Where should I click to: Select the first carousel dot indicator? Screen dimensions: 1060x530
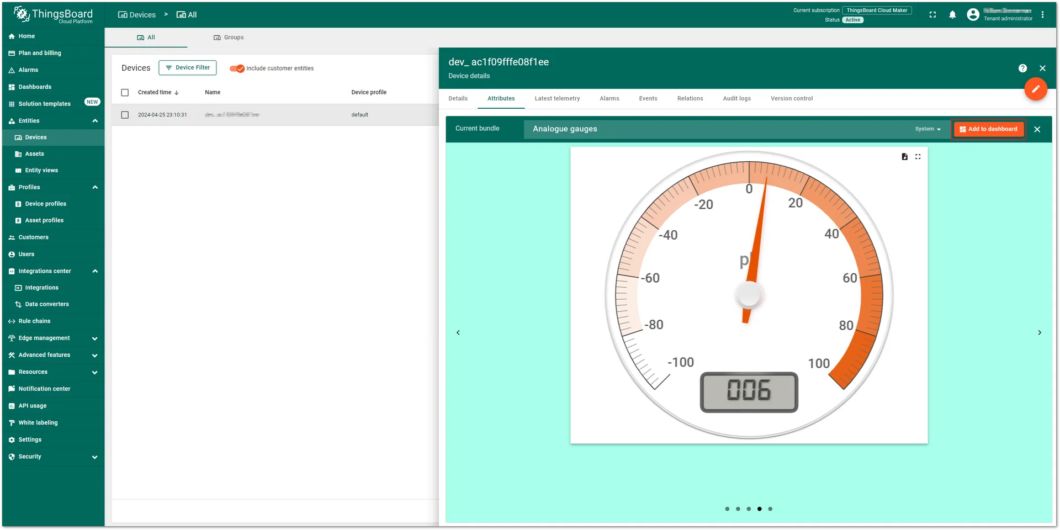tap(727, 509)
